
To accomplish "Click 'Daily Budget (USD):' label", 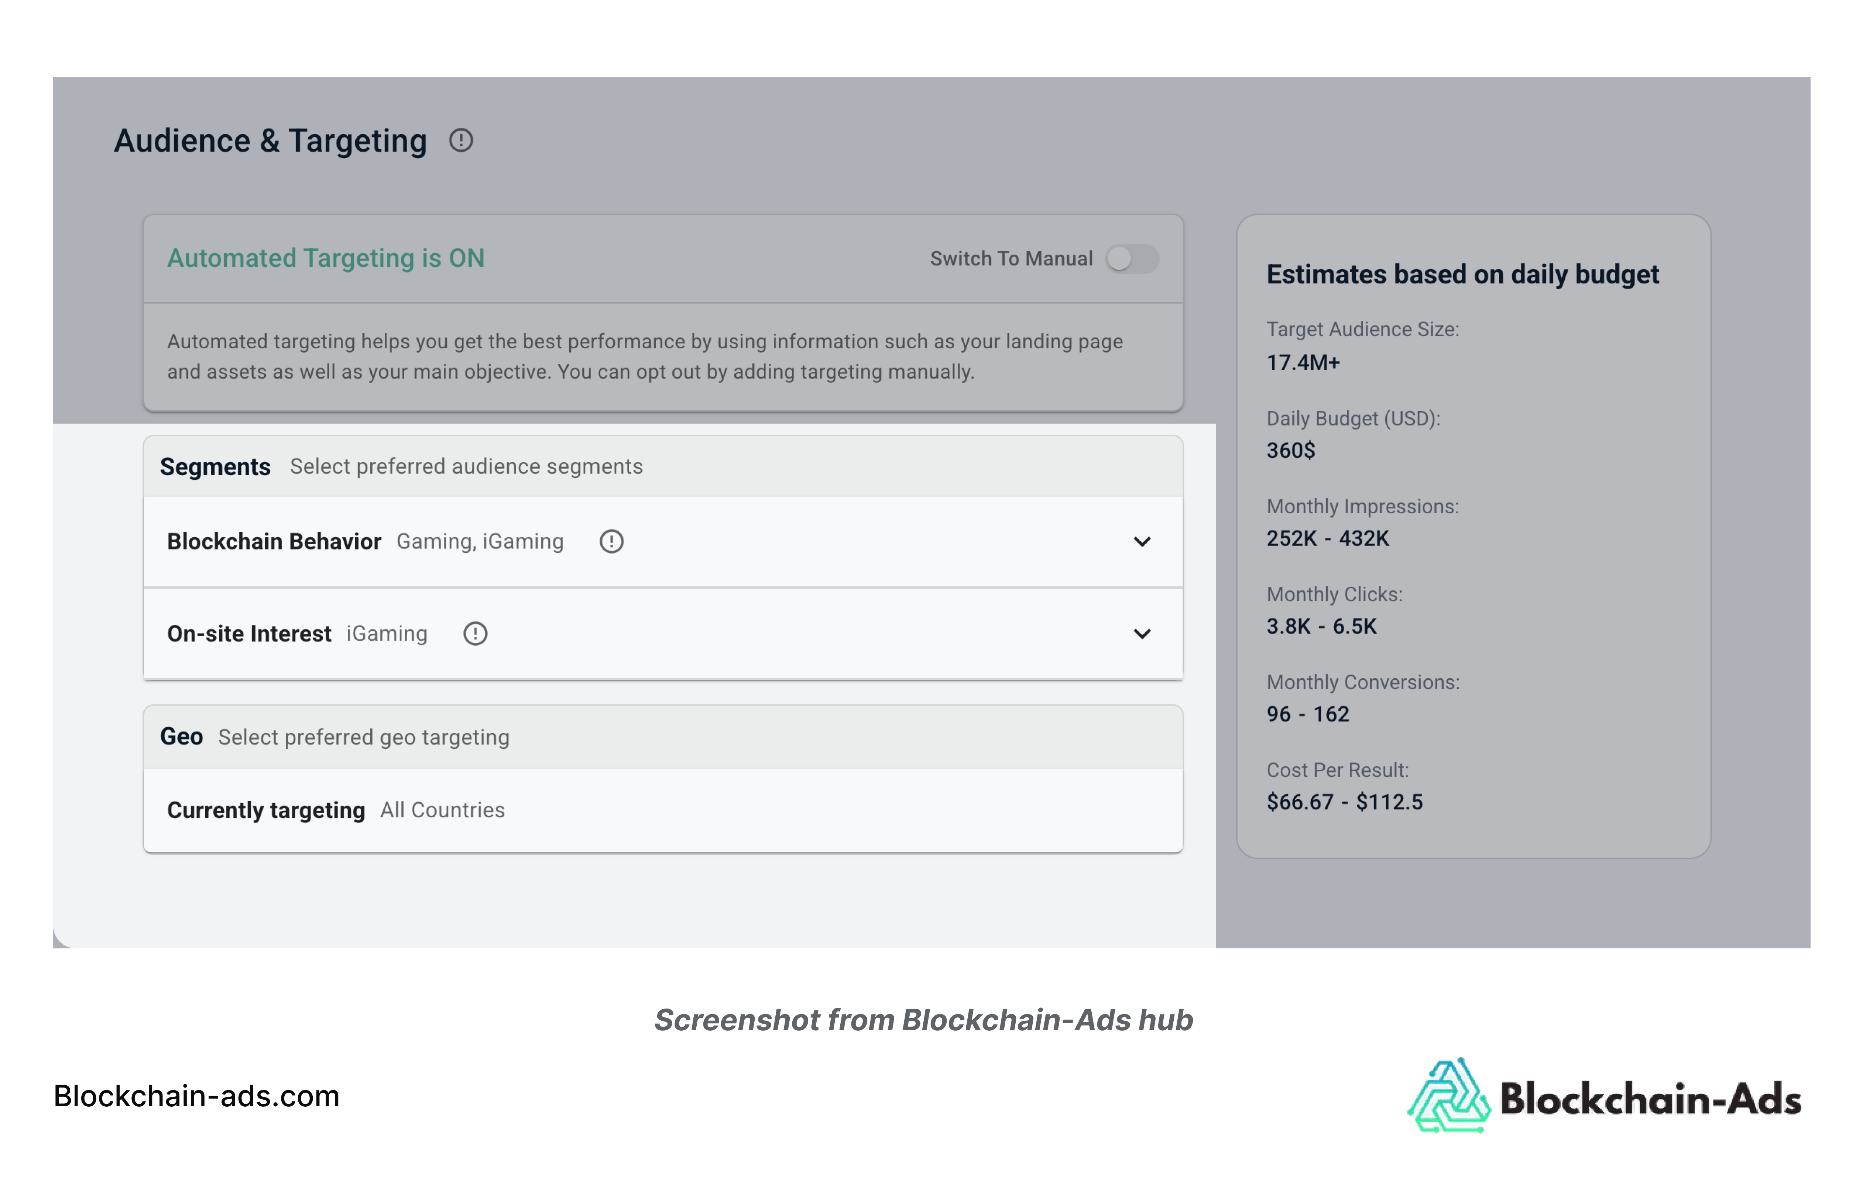I will [x=1353, y=419].
